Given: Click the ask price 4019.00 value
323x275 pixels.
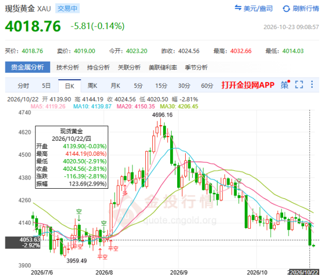Looking at the screenshot, I should tap(85, 51).
